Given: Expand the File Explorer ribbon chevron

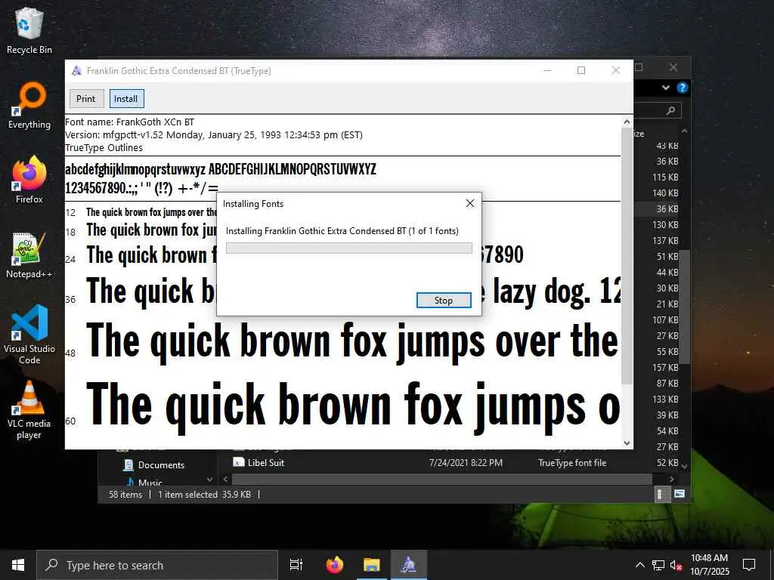Looking at the screenshot, I should tap(665, 88).
